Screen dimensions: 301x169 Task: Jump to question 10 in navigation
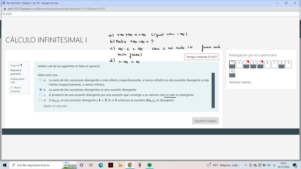pos(232,73)
